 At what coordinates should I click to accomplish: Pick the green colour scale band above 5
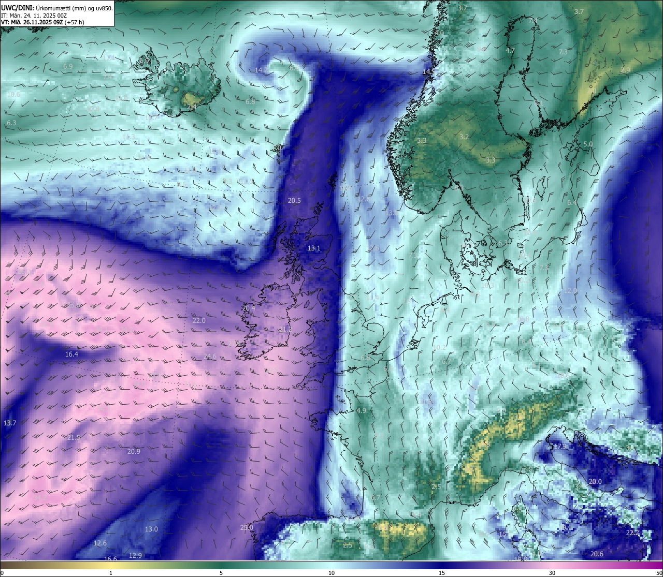click(221, 565)
